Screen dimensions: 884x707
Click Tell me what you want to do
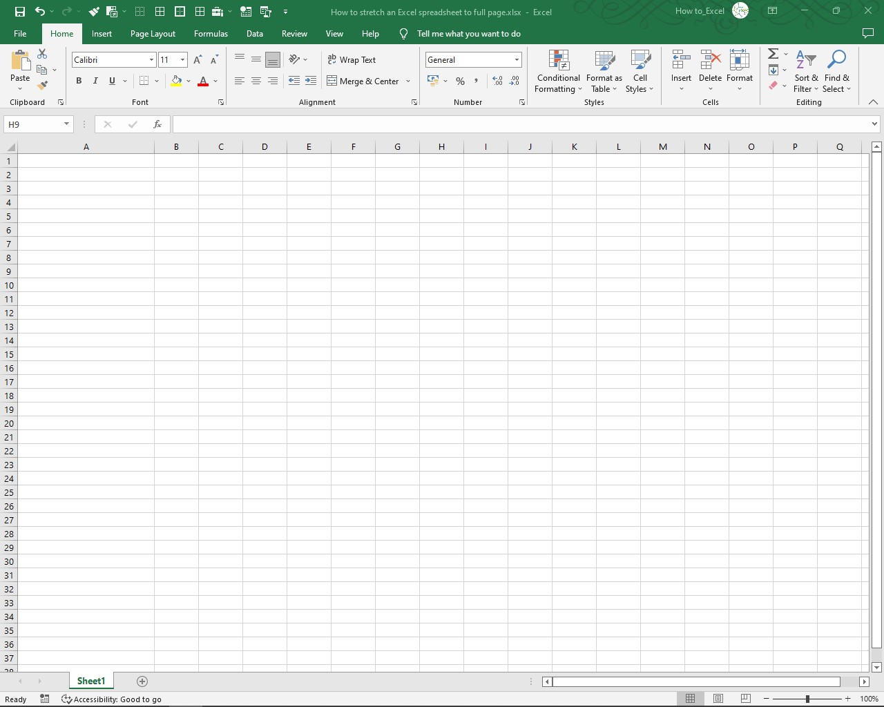[x=459, y=33]
